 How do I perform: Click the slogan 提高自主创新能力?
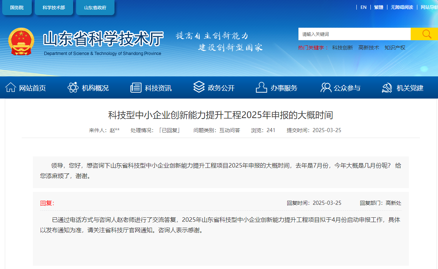[212, 35]
